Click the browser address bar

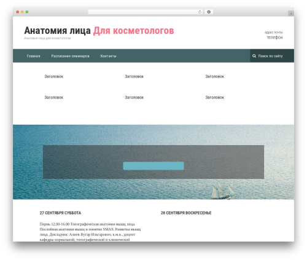(145, 12)
